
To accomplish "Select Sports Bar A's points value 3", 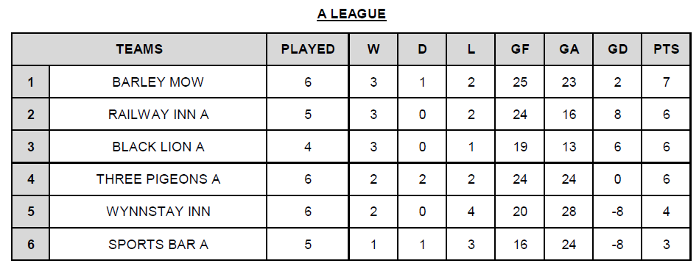I will point(666,245).
